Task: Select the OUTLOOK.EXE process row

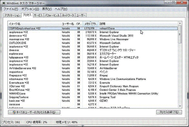Action: pos(93,43)
